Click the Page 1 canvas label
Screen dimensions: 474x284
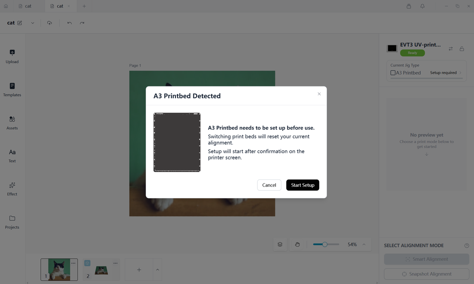(x=135, y=65)
